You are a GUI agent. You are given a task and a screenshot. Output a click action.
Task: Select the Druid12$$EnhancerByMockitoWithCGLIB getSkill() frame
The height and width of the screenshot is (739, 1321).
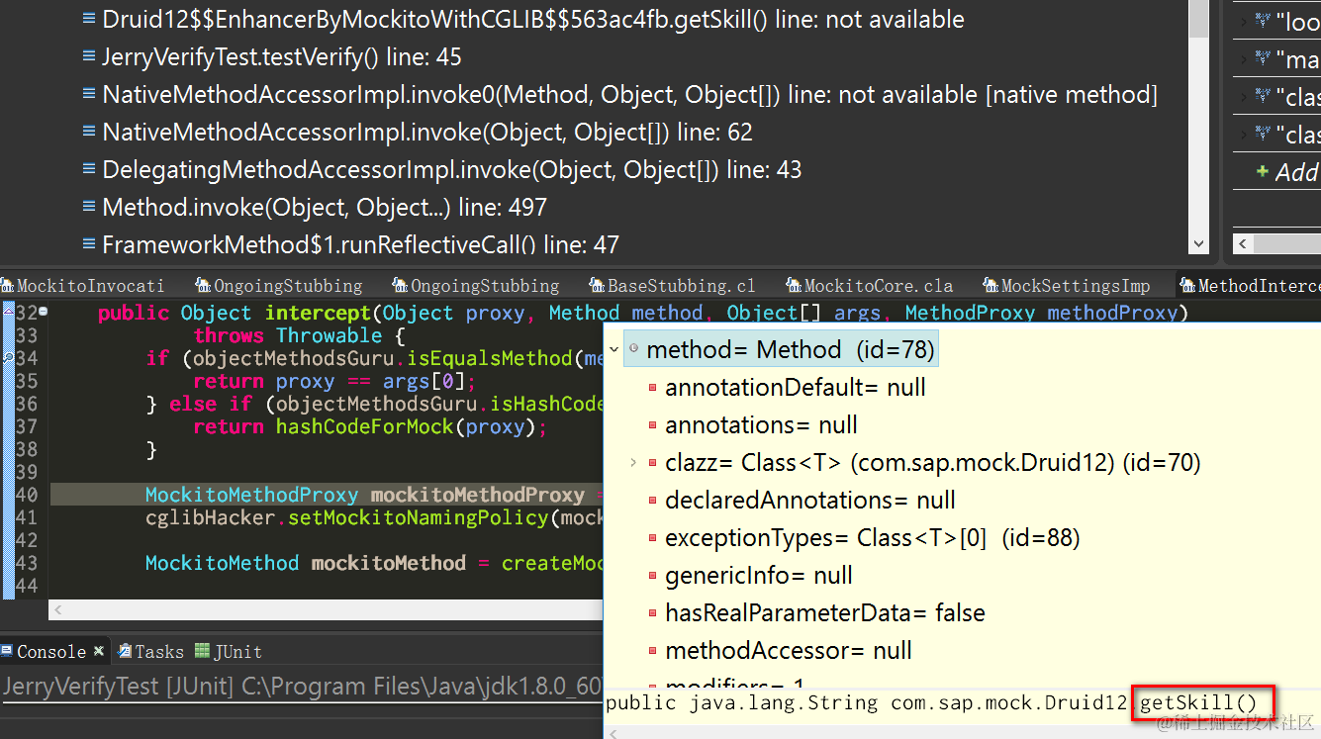(x=533, y=20)
